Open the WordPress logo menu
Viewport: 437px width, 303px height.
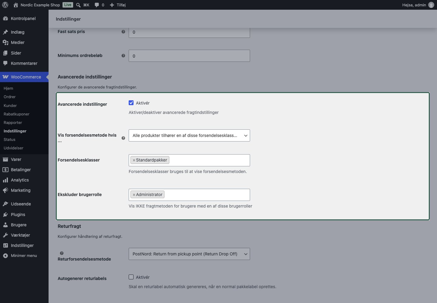[5, 5]
